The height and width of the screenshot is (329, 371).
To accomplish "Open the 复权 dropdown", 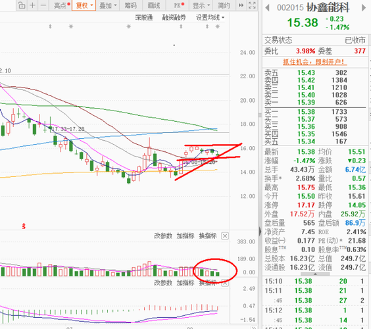I will pyautogui.click(x=84, y=5).
